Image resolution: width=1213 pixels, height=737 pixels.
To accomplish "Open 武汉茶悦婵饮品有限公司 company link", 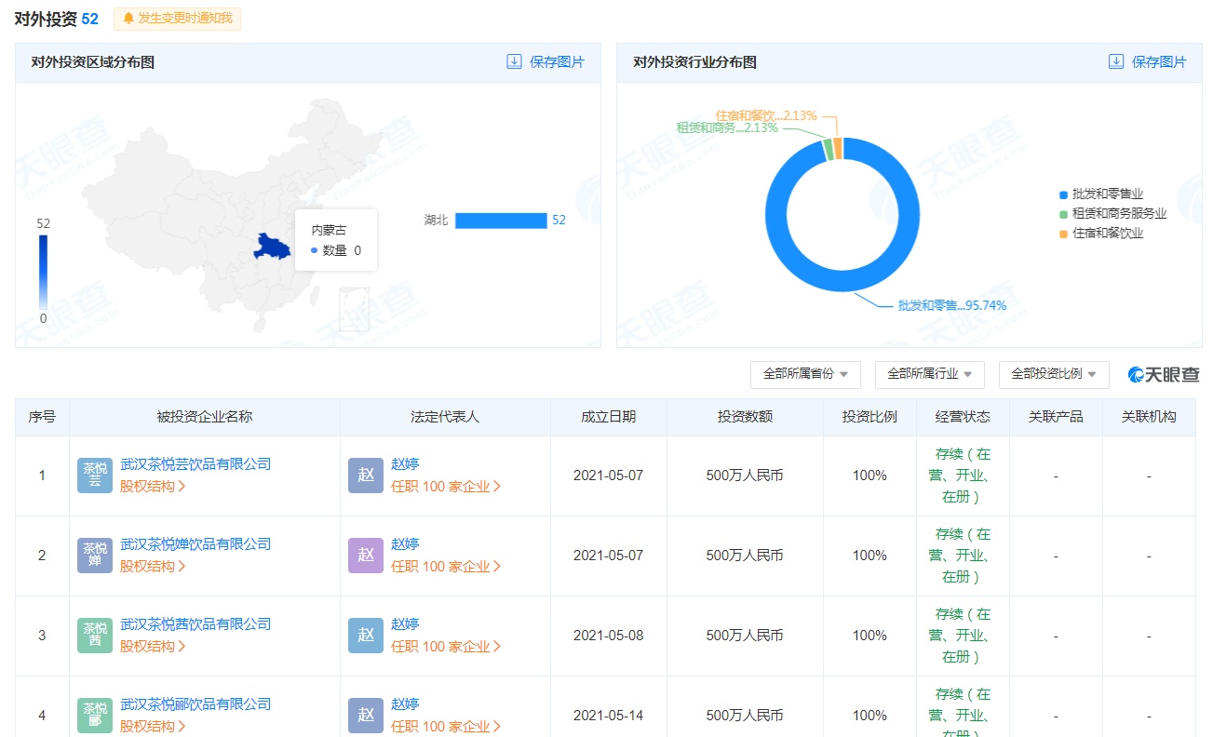I will coord(195,544).
